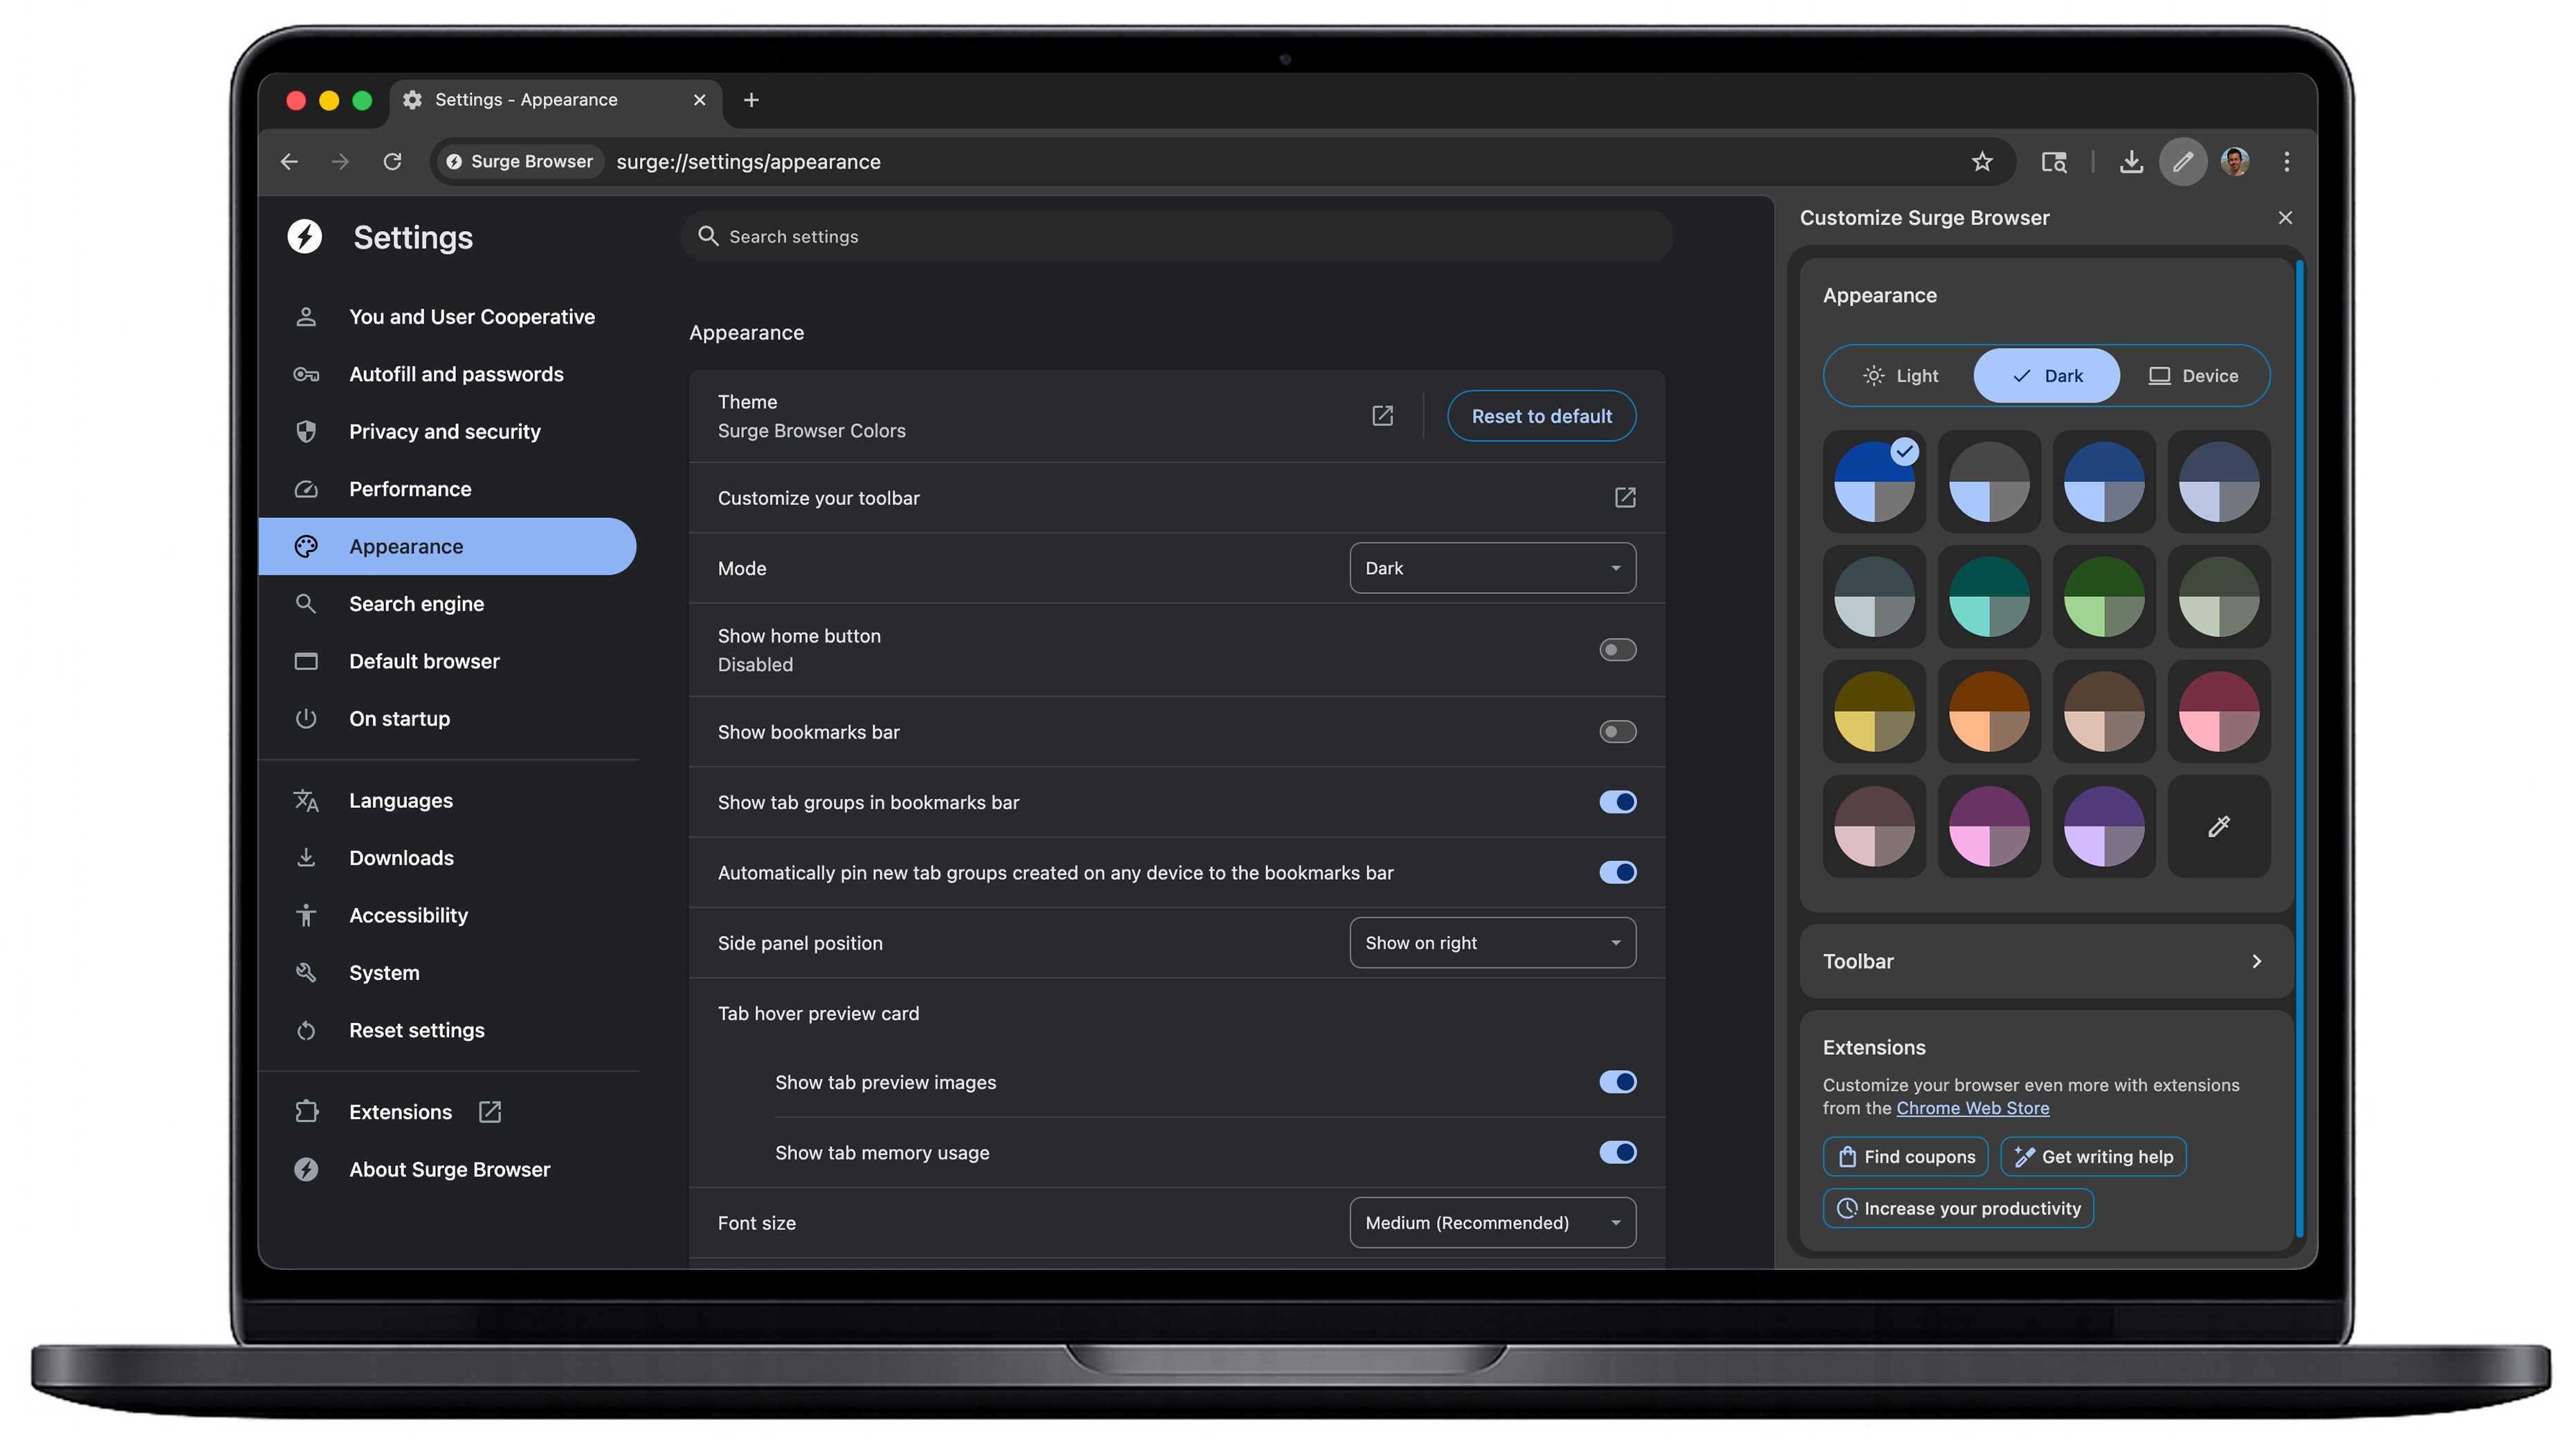Go back using the browser back arrow

pos(289,161)
